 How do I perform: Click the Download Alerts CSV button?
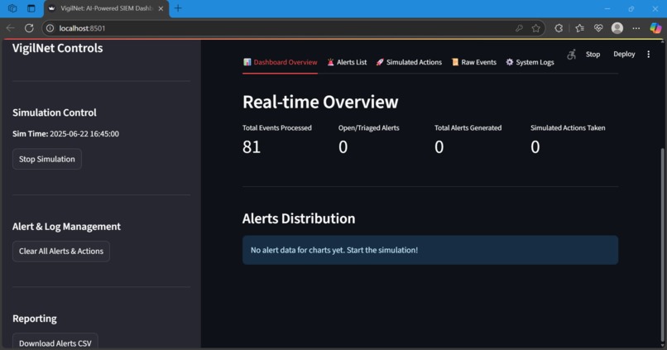coord(55,343)
